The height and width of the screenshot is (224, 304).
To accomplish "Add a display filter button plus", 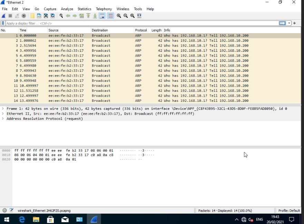I will tap(294, 23).
